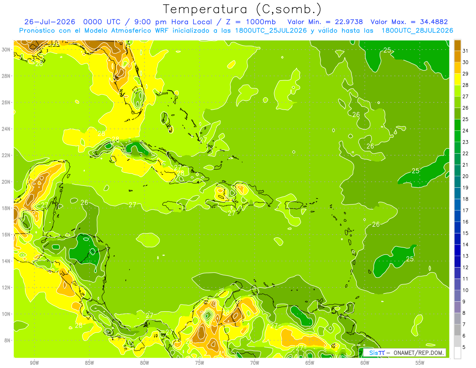Image resolution: width=476 pixels, height=368 pixels.
Task: Click the 12N latitude axis label
Action: (x=6, y=287)
